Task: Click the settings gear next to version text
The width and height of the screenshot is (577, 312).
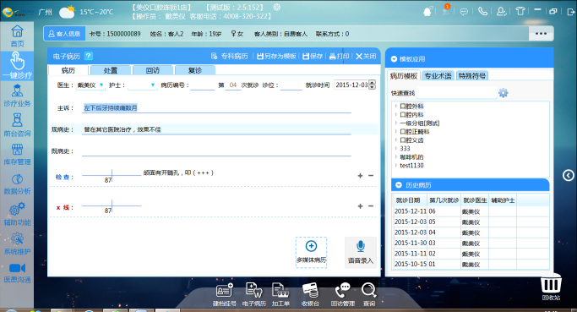Action: [x=277, y=7]
